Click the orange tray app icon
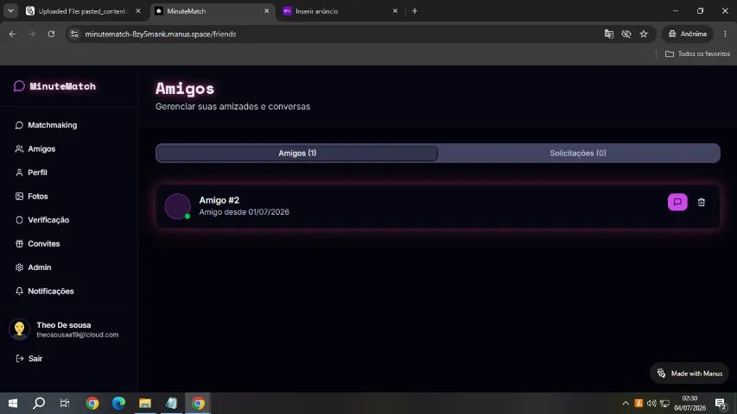 coord(639,403)
